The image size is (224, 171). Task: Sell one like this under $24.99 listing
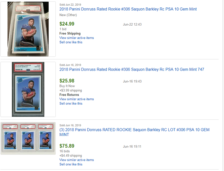pyautogui.click(x=71, y=42)
